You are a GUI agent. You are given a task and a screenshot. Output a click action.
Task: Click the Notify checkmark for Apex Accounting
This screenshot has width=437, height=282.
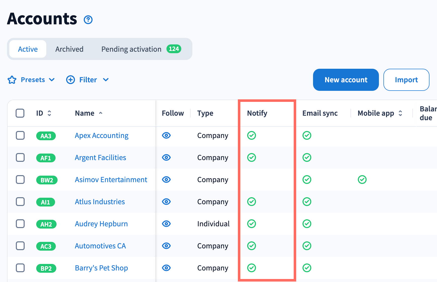click(x=251, y=135)
